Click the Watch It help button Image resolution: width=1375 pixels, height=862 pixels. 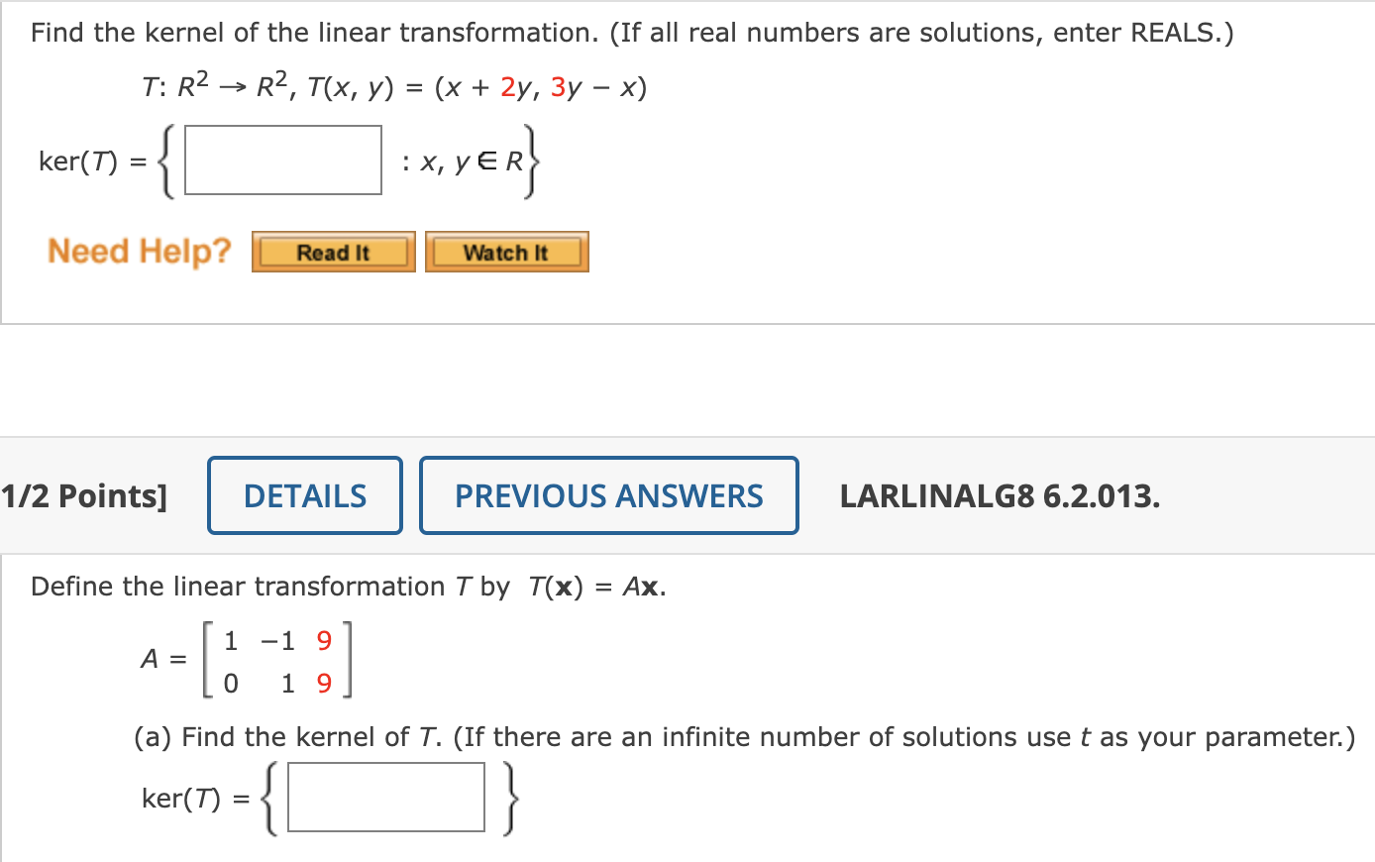point(506,252)
